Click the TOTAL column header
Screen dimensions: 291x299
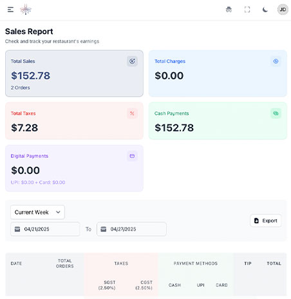point(274,264)
